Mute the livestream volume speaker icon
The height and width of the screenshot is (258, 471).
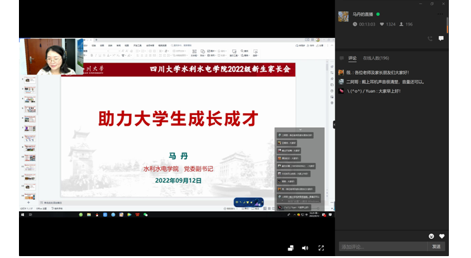point(305,248)
